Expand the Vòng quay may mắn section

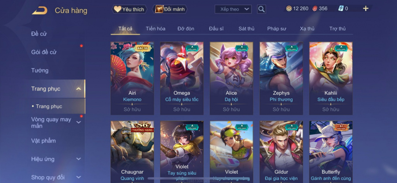pyautogui.click(x=79, y=122)
